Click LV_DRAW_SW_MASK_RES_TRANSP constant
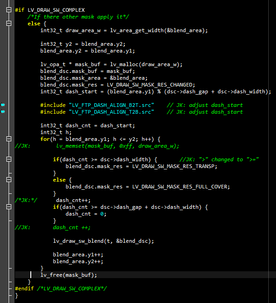 pos(173,166)
